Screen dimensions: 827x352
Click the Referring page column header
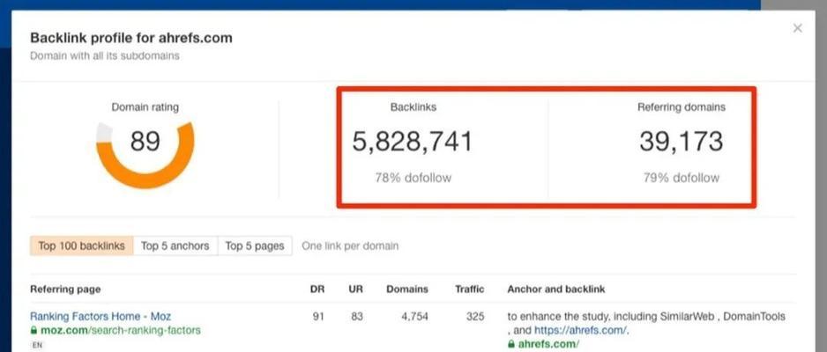click(65, 289)
